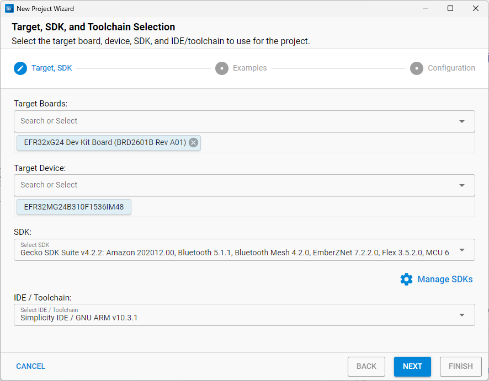Click the pencil icon on Target, SDK step
The width and height of the screenshot is (489, 381).
tap(20, 68)
